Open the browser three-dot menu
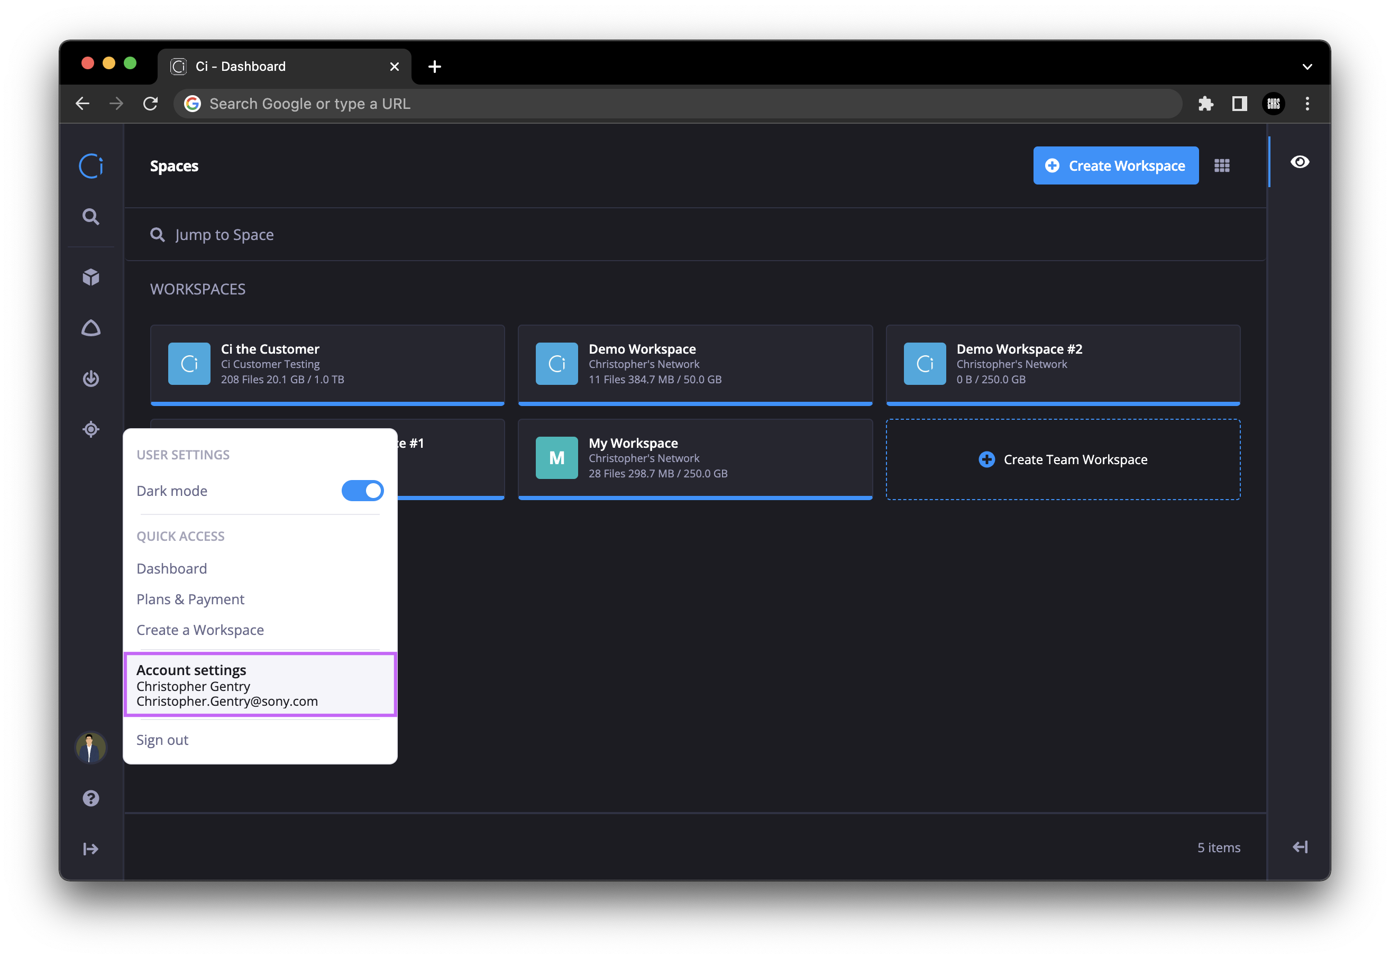This screenshot has width=1390, height=959. click(x=1307, y=104)
